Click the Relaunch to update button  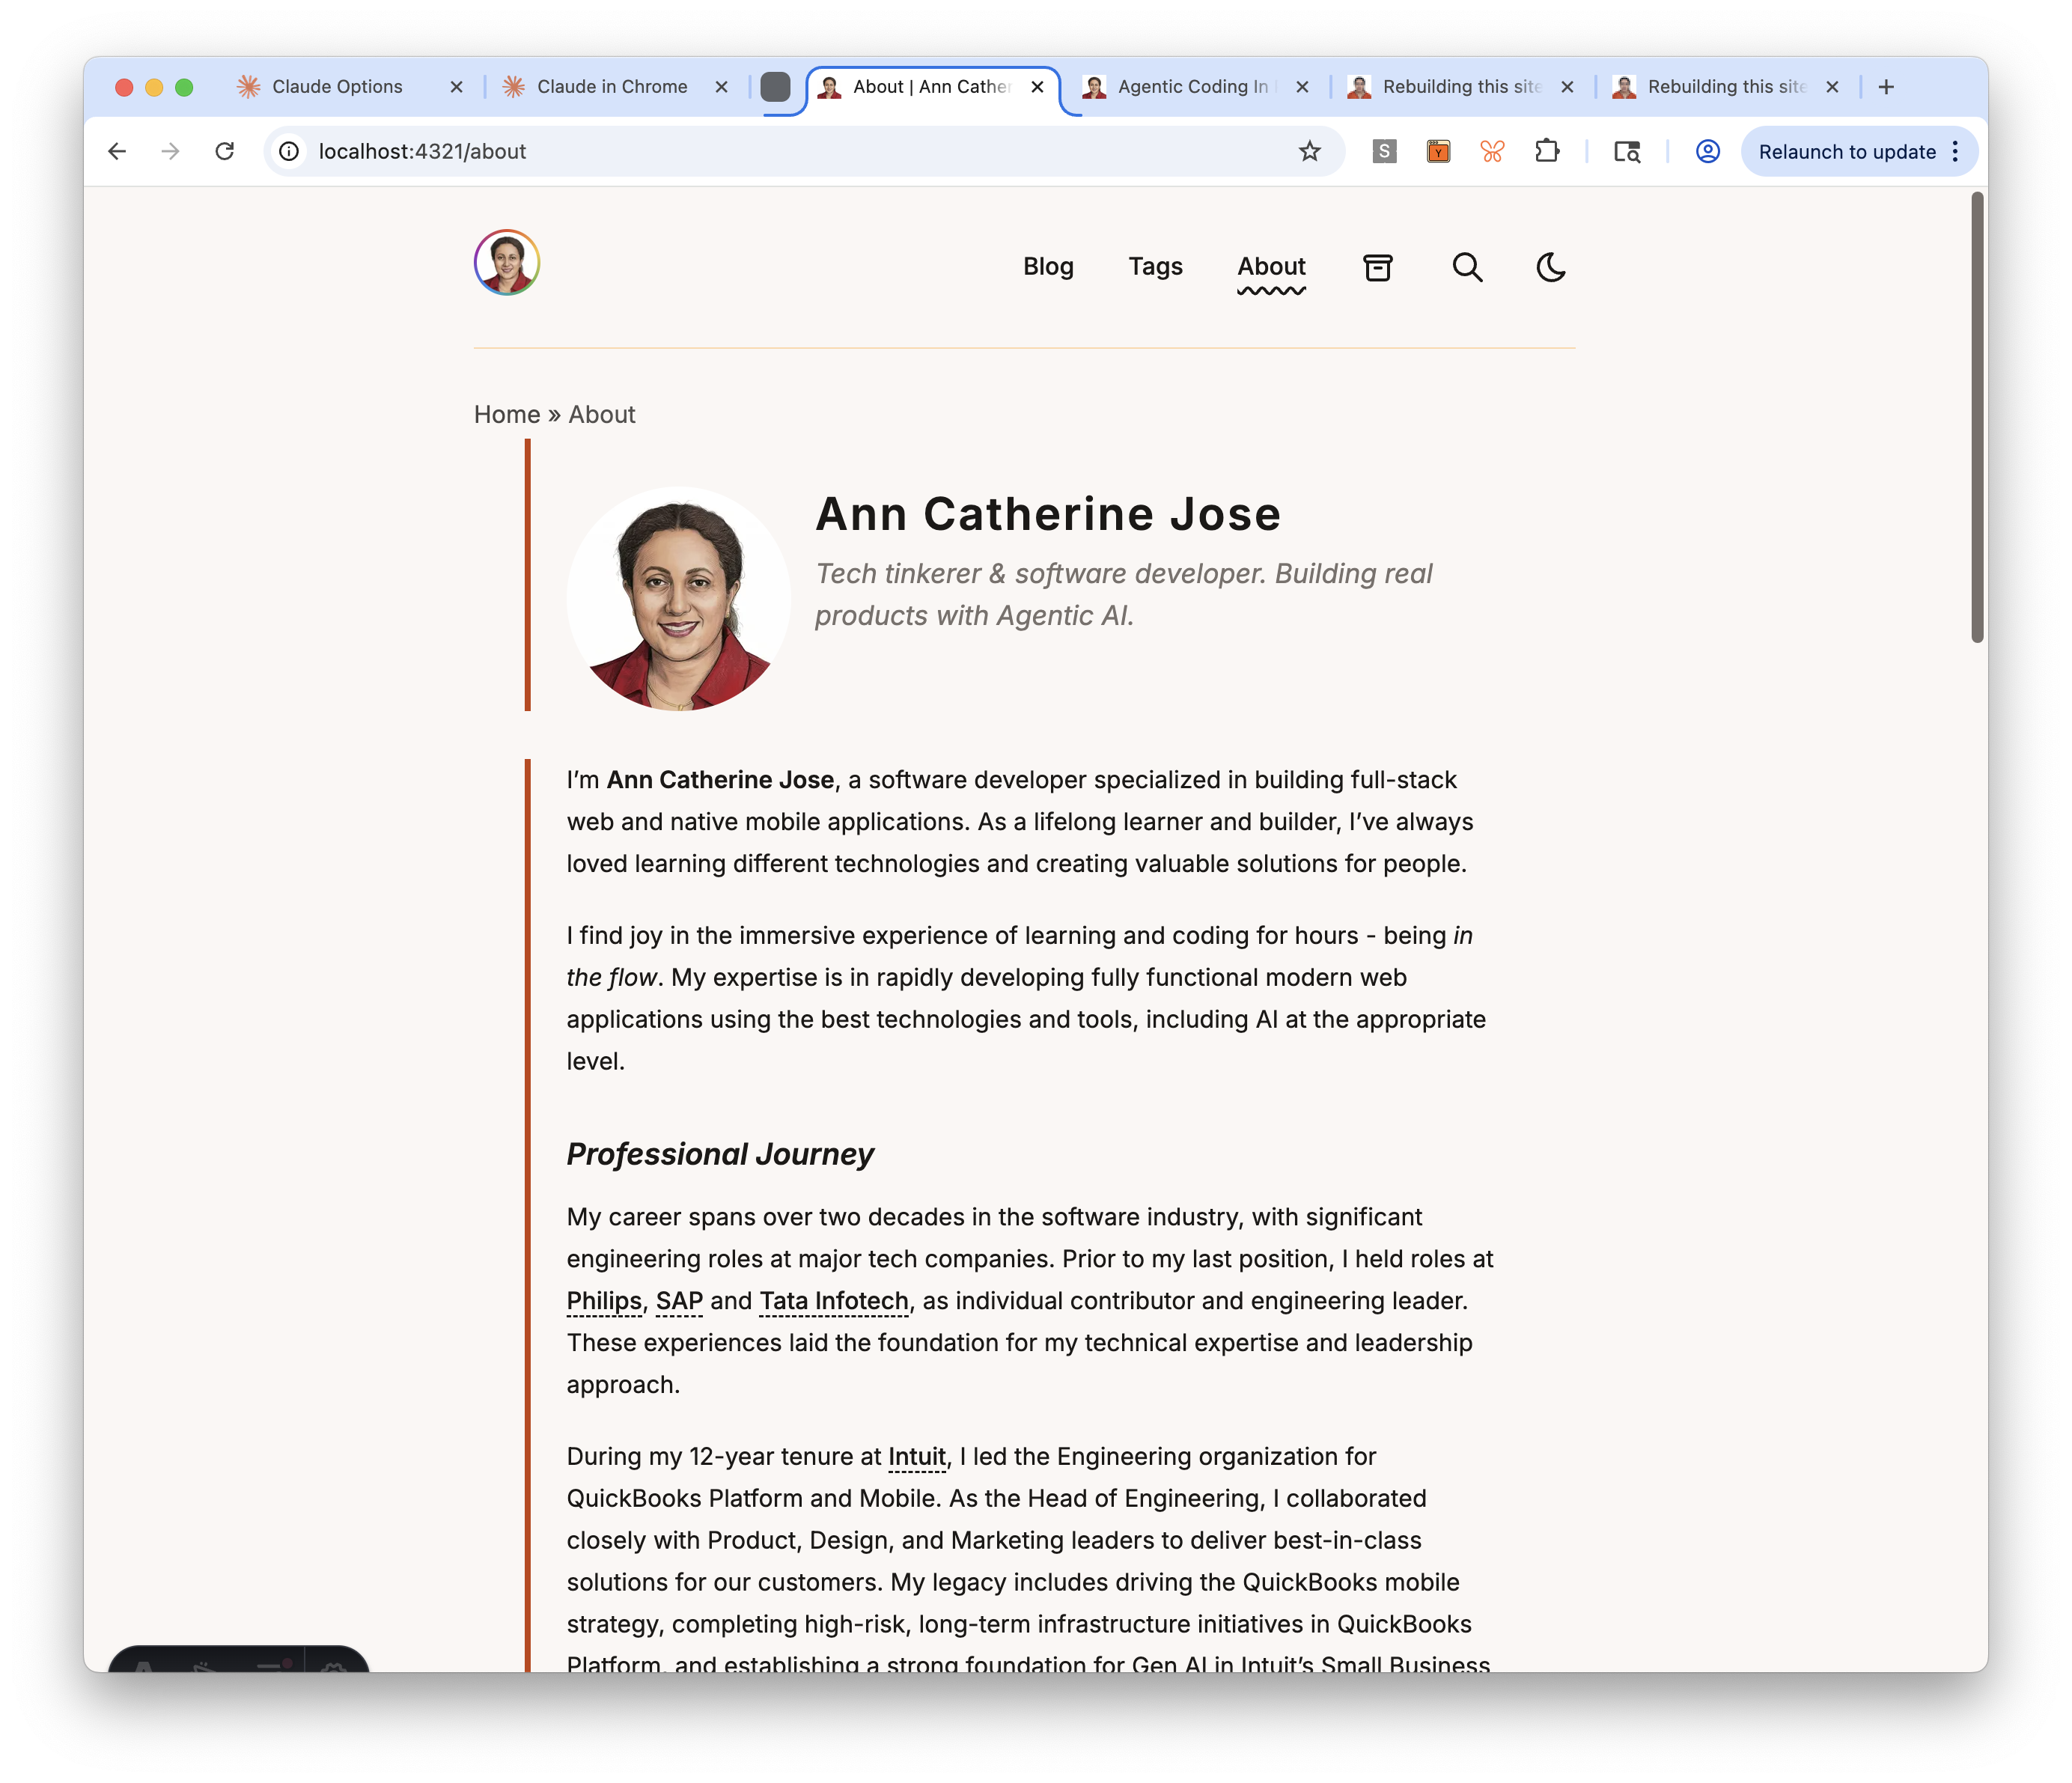click(x=1847, y=151)
